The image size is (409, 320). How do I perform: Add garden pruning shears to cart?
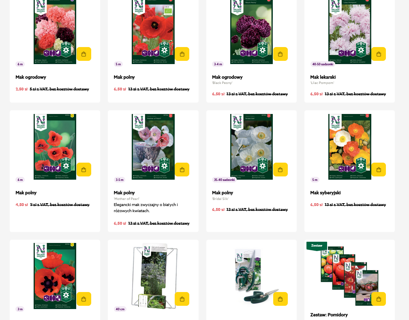click(x=281, y=299)
